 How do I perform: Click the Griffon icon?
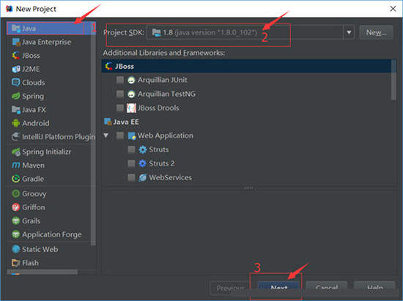click(16, 207)
